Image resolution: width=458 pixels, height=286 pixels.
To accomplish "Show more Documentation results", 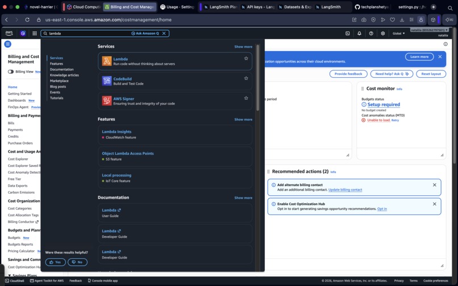I will pos(243,197).
